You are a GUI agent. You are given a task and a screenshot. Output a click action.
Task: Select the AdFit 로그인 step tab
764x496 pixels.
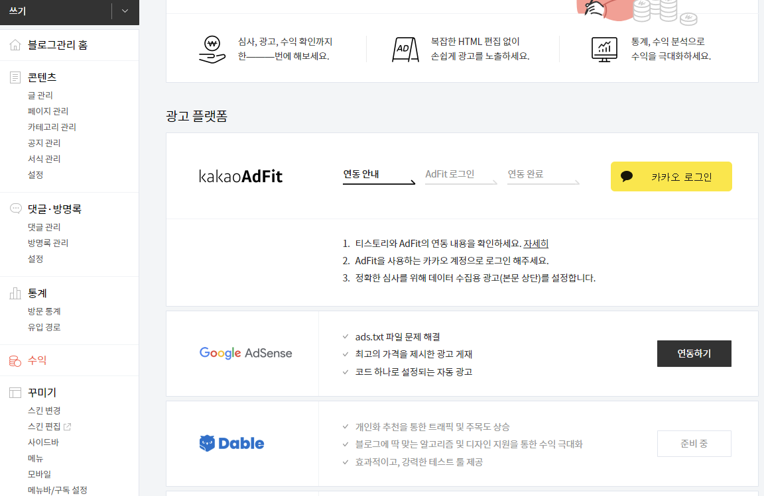[x=461, y=175]
